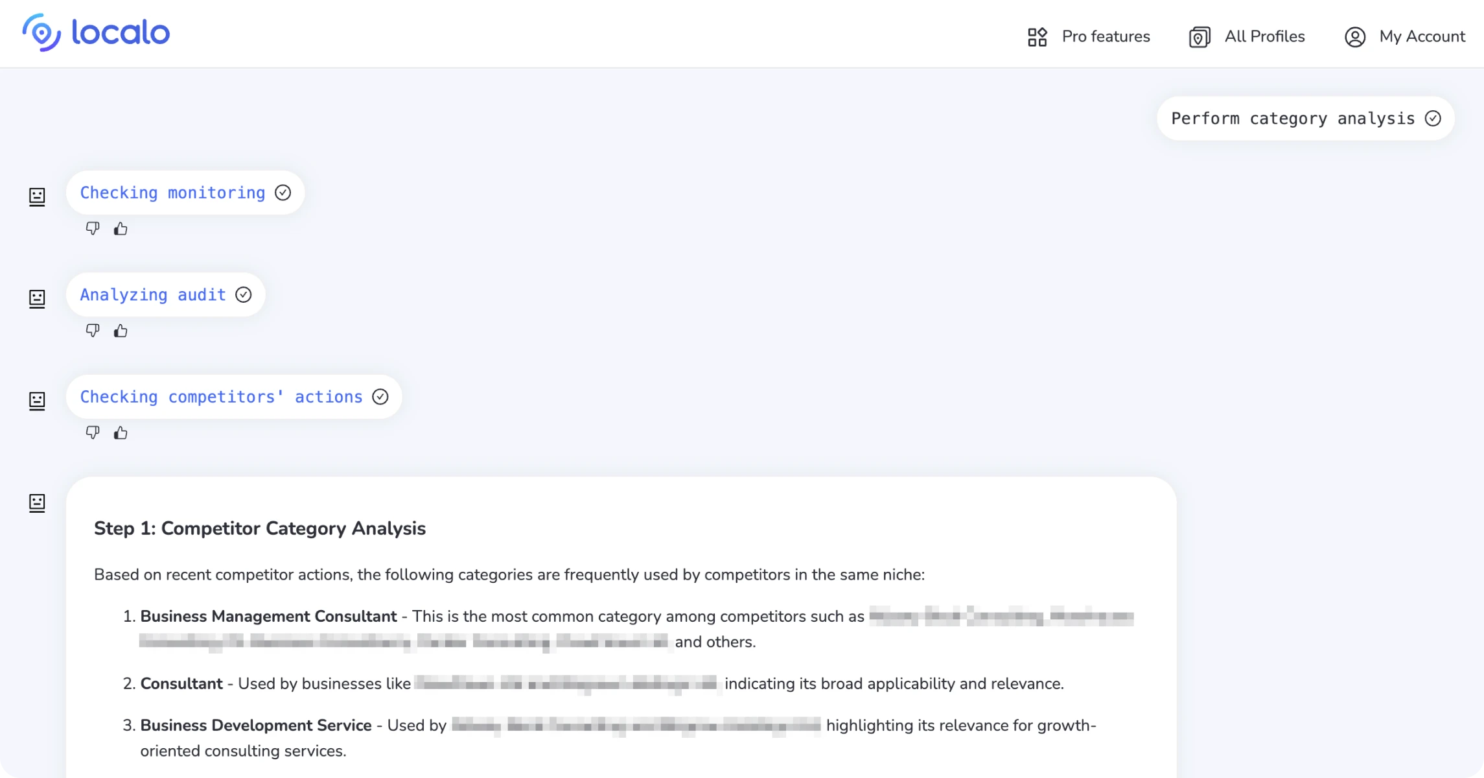Image resolution: width=1484 pixels, height=778 pixels.
Task: Click the bot avatar beside the Step 1 message
Action: [37, 502]
